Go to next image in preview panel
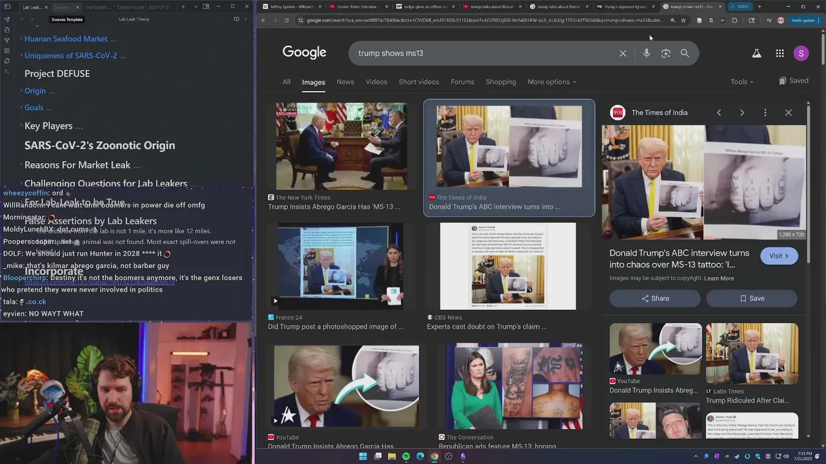This screenshot has width=826, height=464. [742, 113]
